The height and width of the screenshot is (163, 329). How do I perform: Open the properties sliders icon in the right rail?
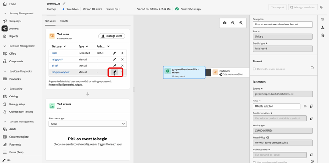(x=322, y=20)
